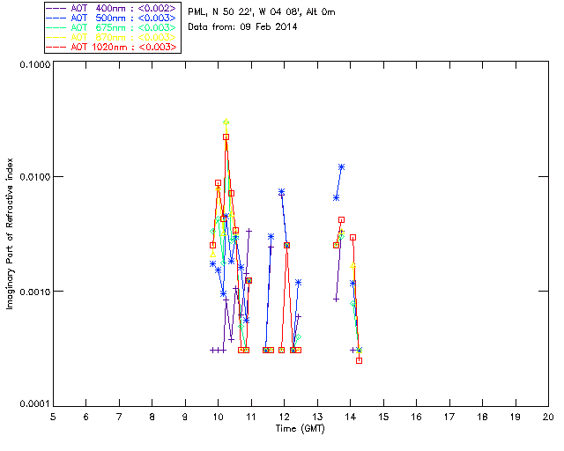This screenshot has height=451, width=564.
Task: Click the 0.0010 y-axis label
Action: (x=34, y=292)
